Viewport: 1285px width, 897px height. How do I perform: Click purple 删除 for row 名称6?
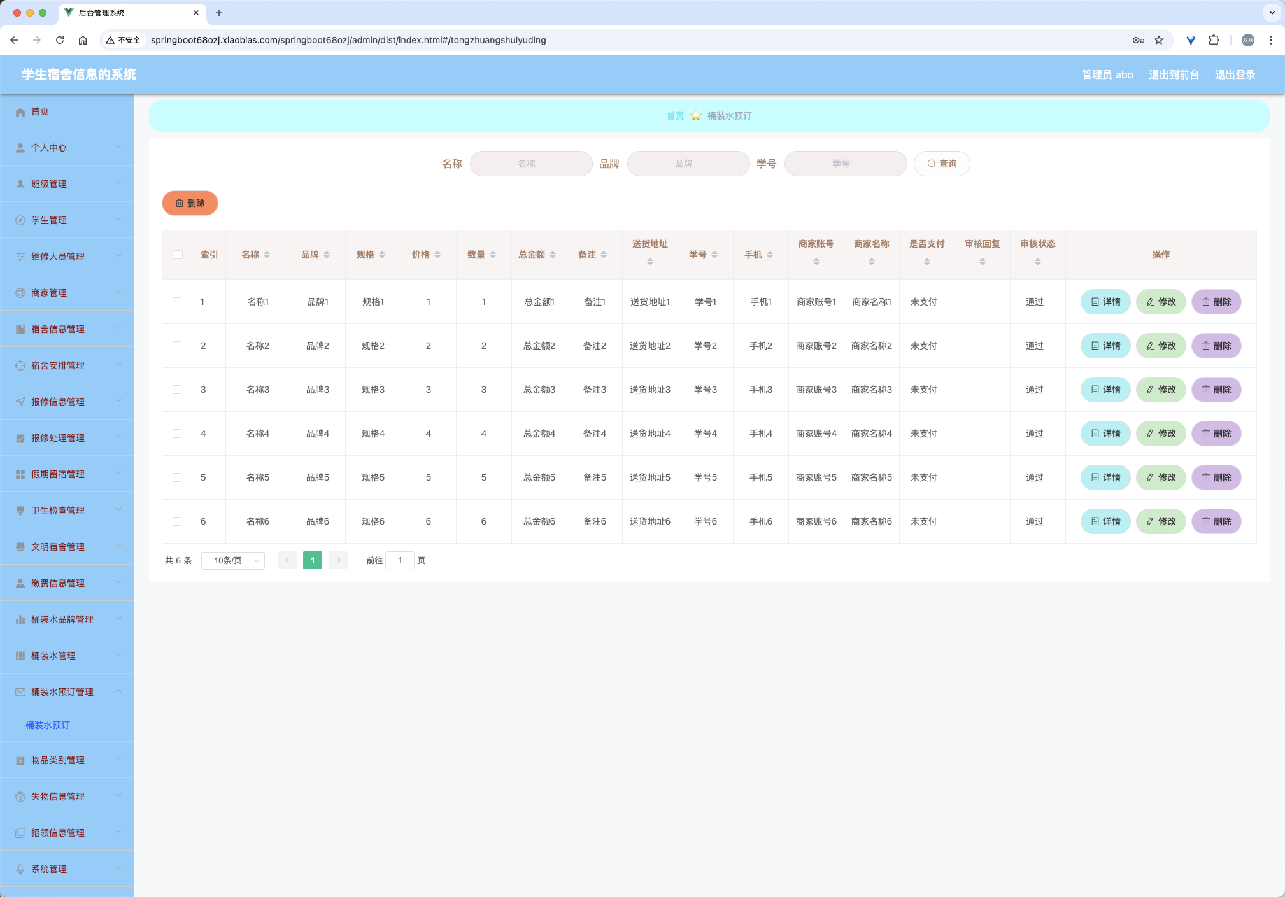1216,521
